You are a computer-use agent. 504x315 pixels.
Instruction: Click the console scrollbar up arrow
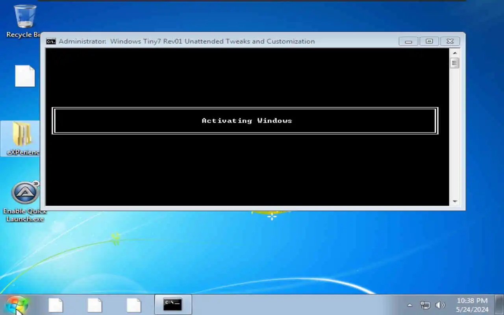pyautogui.click(x=455, y=53)
